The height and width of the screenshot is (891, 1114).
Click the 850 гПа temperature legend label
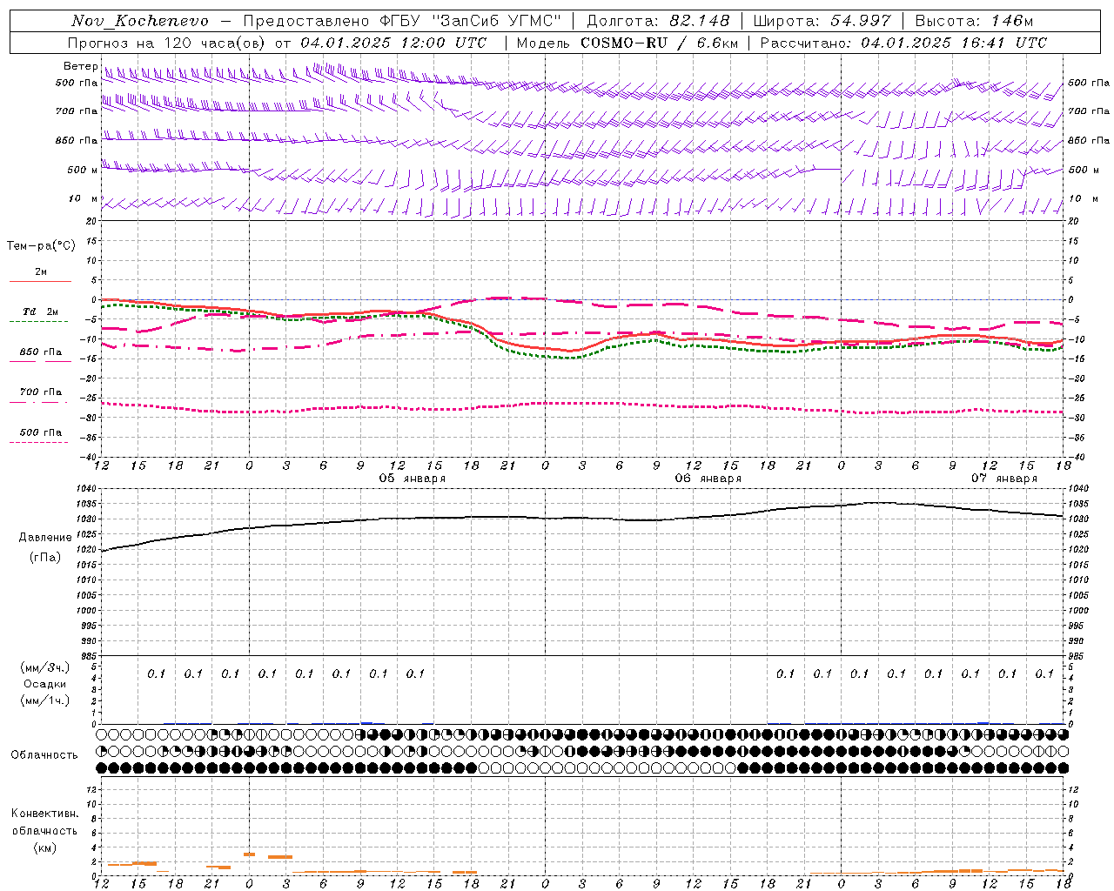[x=41, y=352]
